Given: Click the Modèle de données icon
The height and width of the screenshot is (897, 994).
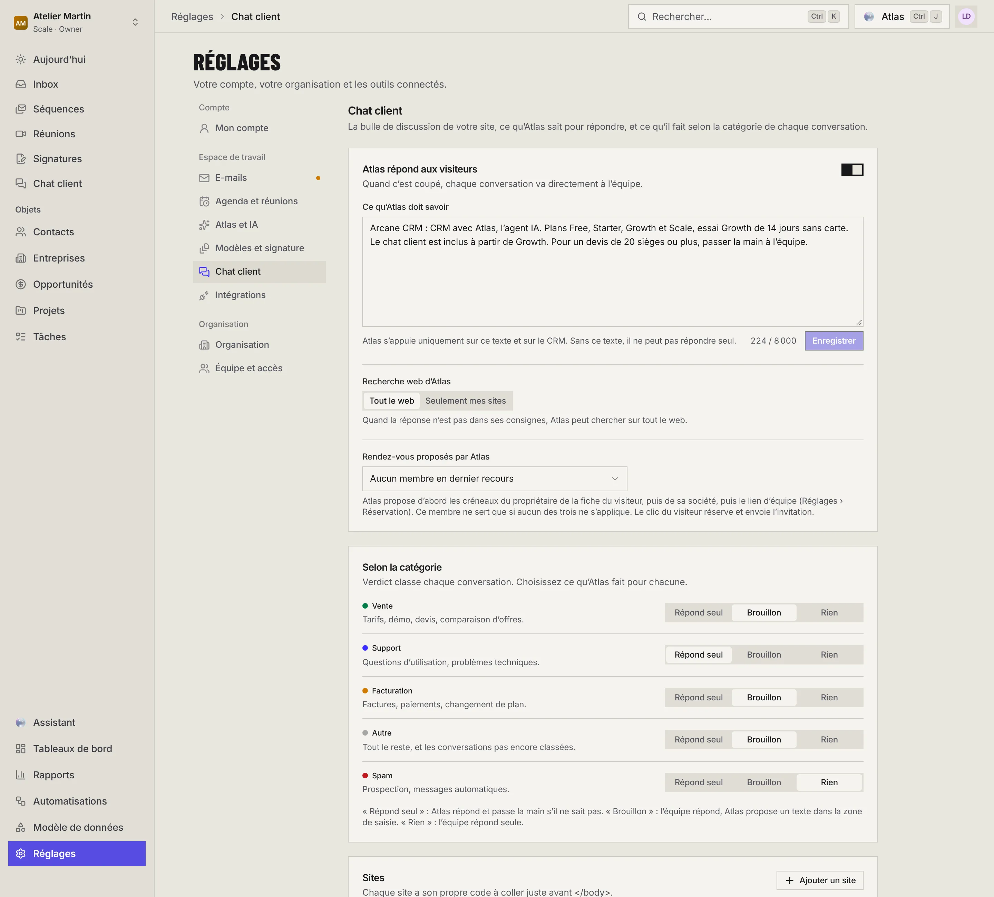Looking at the screenshot, I should tap(21, 828).
